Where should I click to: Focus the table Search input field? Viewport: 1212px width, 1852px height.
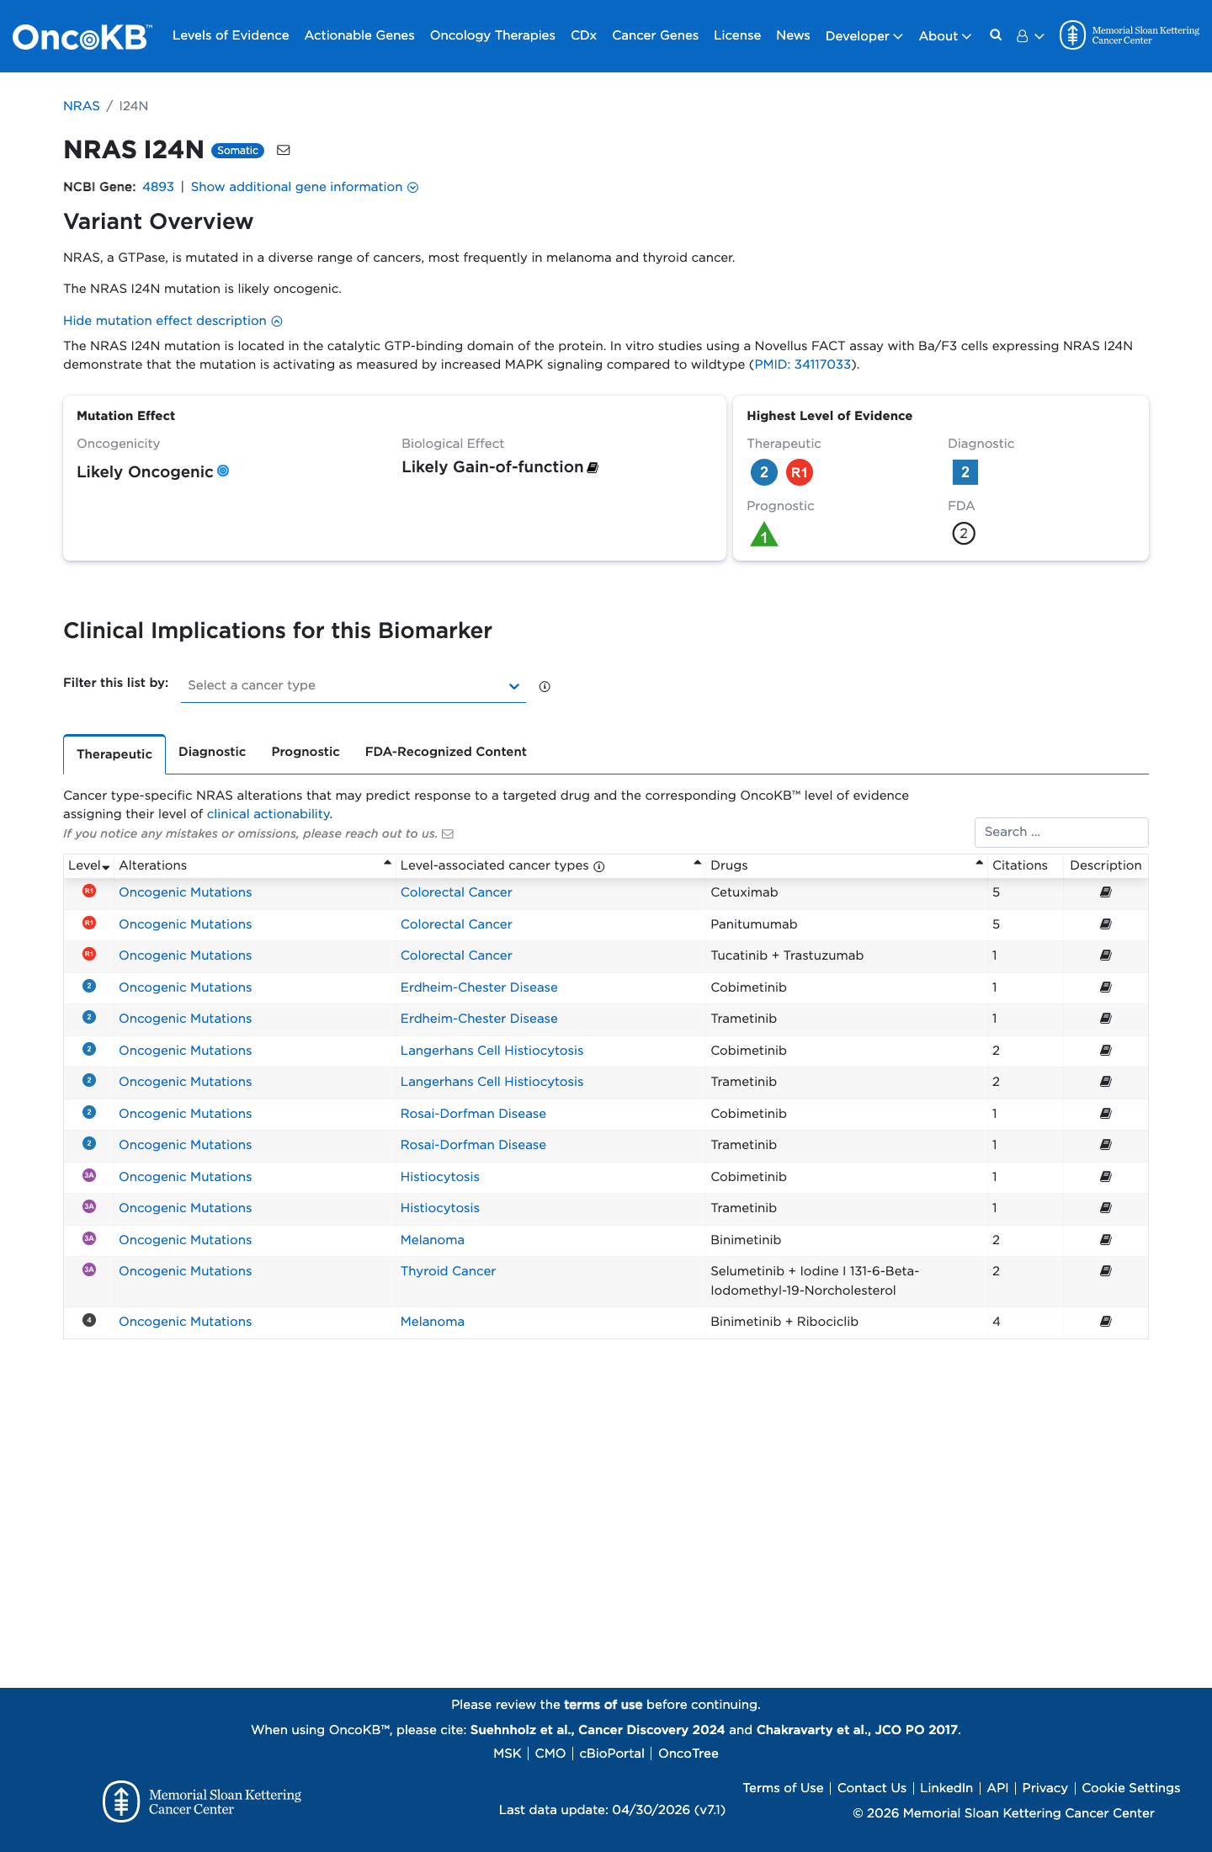tap(1061, 832)
